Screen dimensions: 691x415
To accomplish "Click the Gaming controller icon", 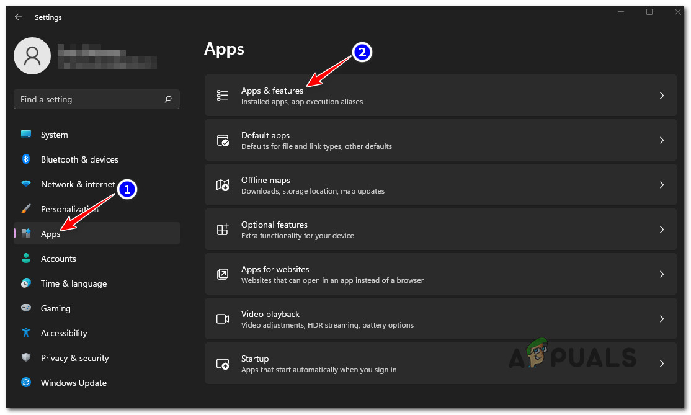I will (x=26, y=308).
